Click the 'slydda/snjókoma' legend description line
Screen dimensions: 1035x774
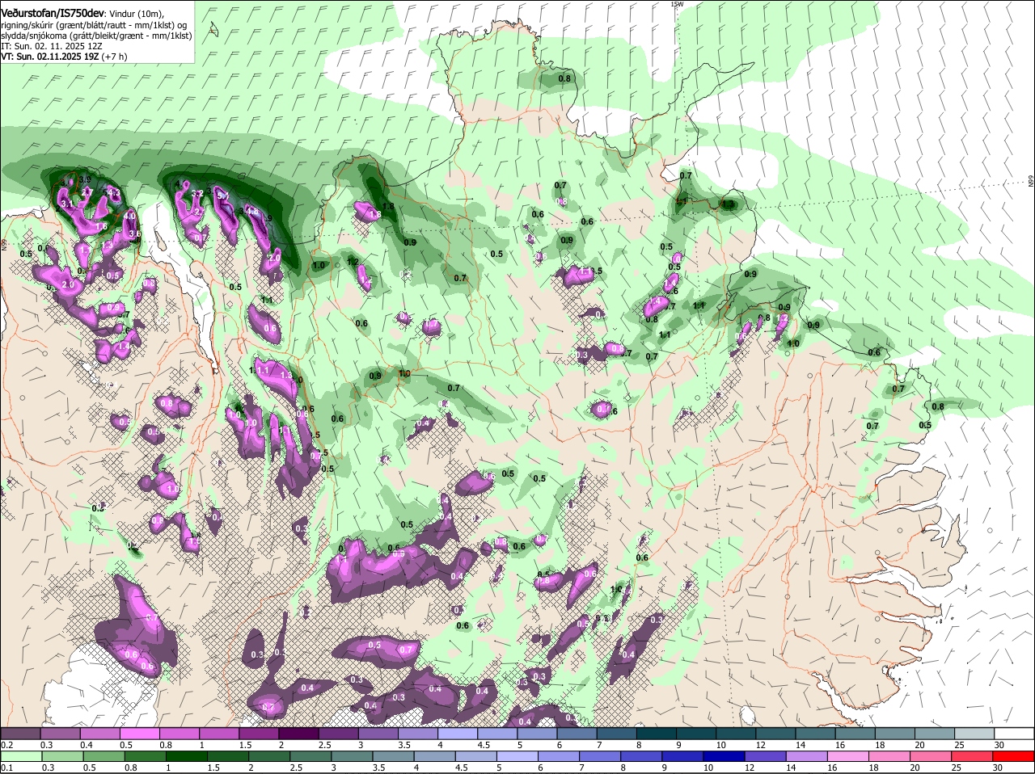point(96,36)
